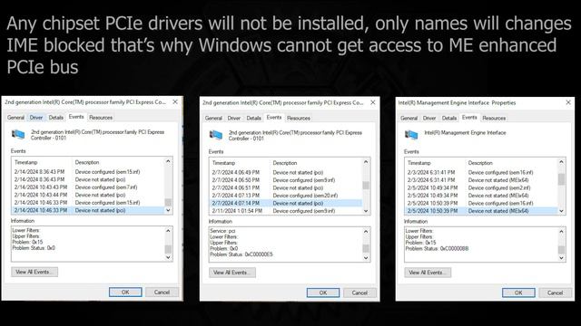Select event 2/11/2024 1:01:54 PM Device configured (oem9.inf)

pyautogui.click(x=286, y=211)
